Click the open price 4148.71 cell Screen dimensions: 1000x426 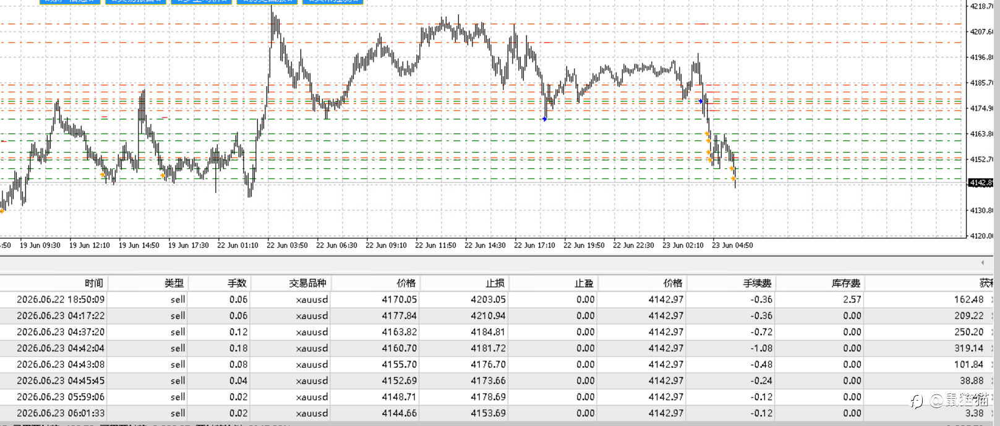tap(399, 397)
